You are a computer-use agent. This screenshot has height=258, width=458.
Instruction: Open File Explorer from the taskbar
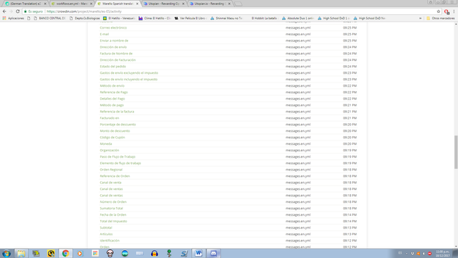[x=21, y=253]
